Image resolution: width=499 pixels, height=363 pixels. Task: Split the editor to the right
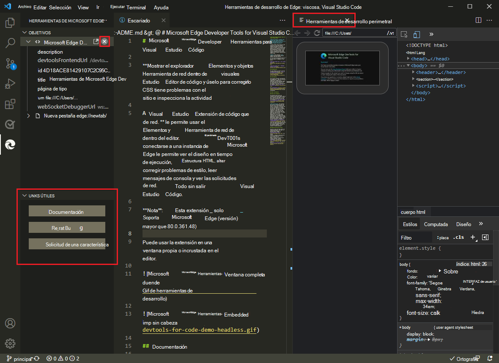click(478, 20)
